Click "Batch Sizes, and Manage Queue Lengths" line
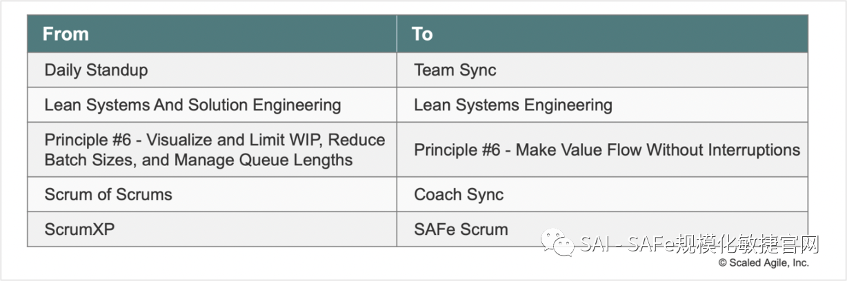 [x=199, y=160]
